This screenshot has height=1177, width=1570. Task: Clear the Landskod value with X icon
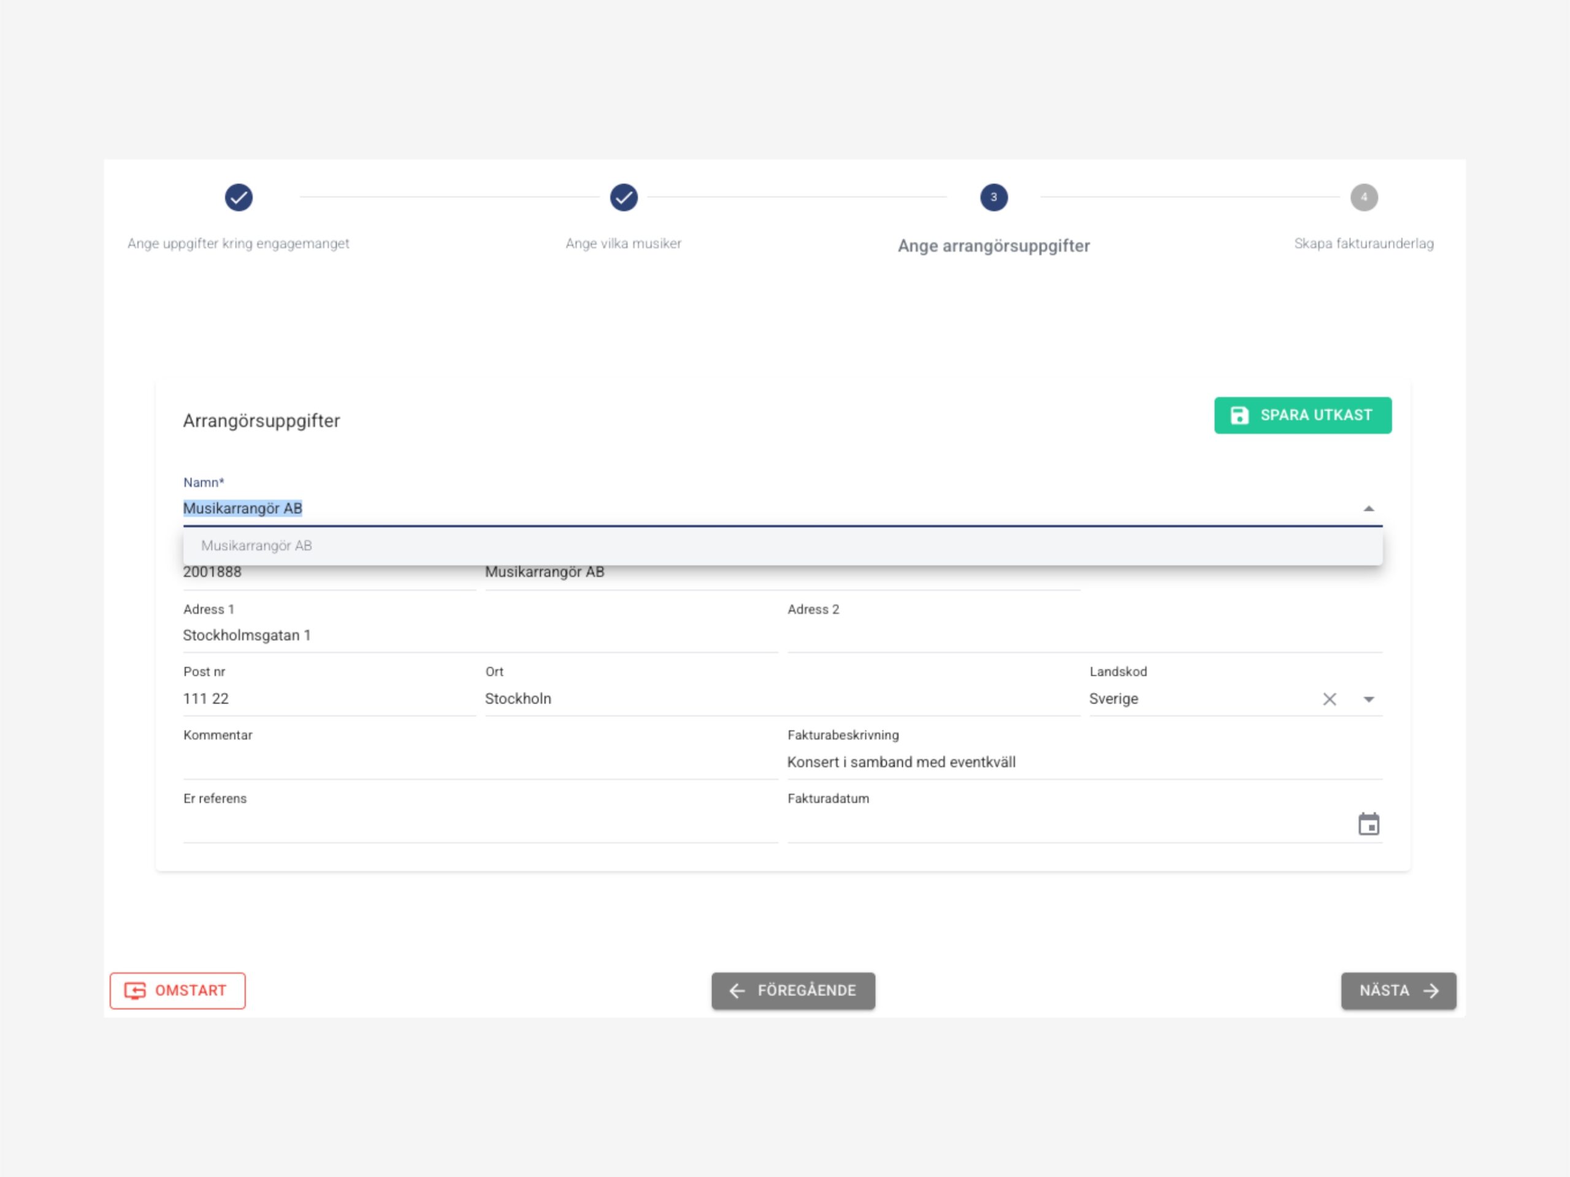pyautogui.click(x=1329, y=699)
